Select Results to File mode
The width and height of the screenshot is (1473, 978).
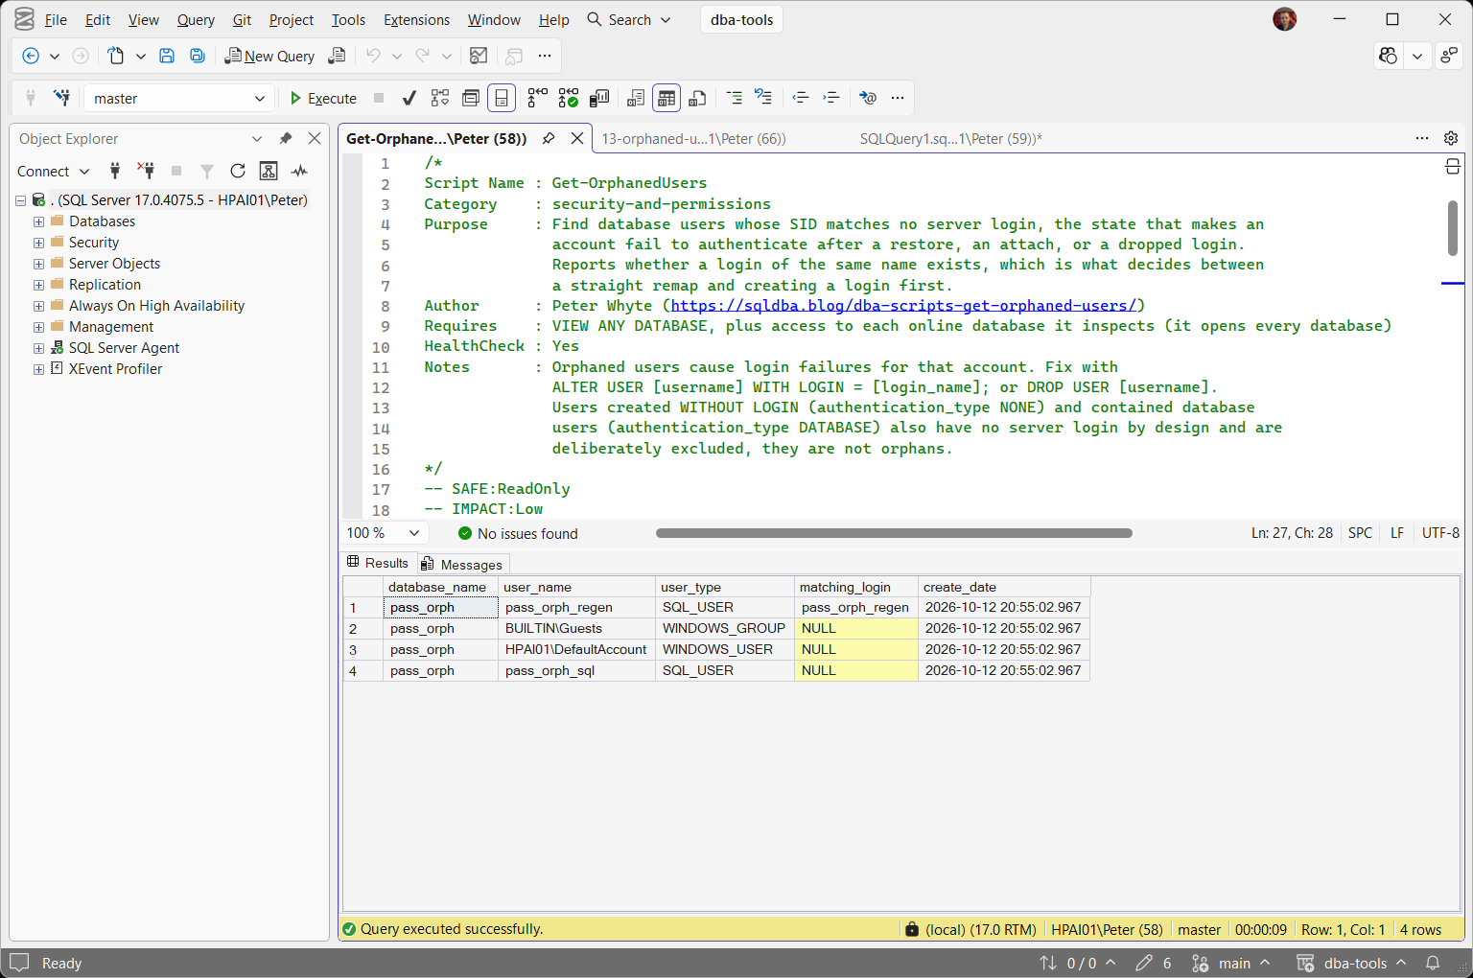click(x=698, y=98)
